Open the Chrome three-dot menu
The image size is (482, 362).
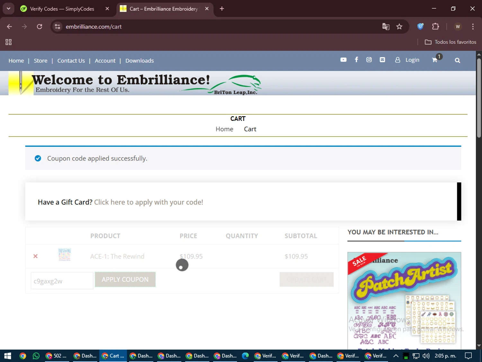click(473, 26)
